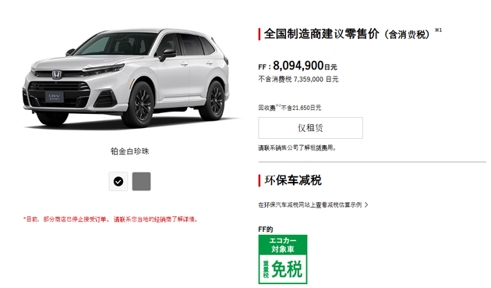The image size is (491, 288).
Task: Click the red notice about stores stopping orders
Action: [x=111, y=219]
